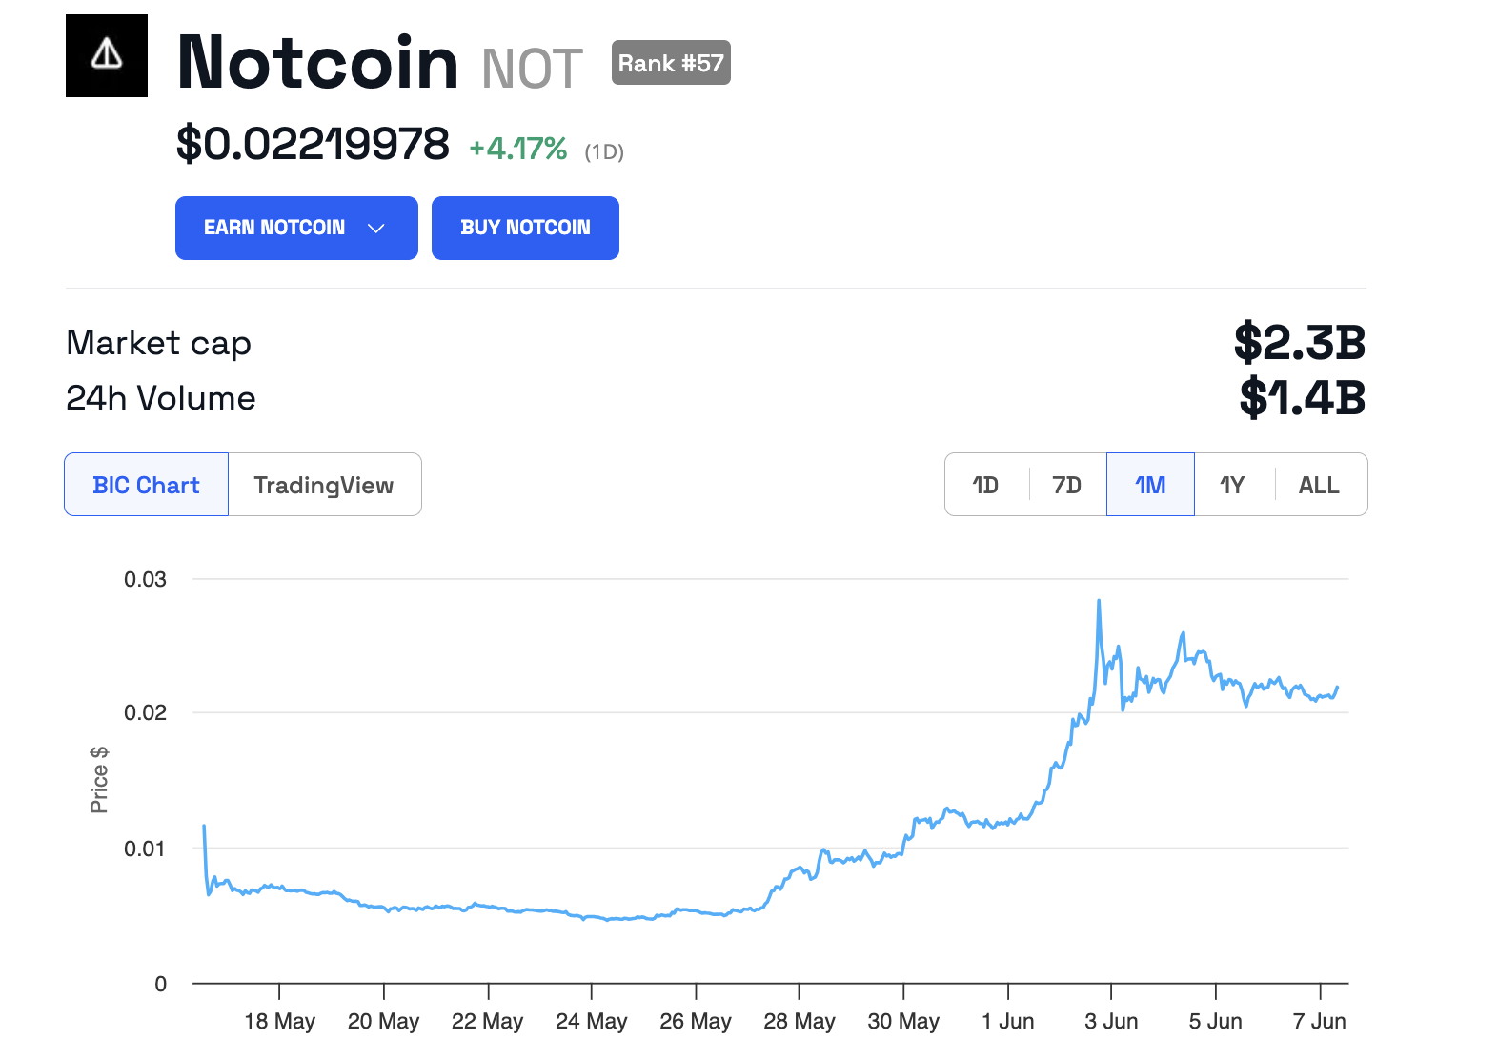This screenshot has height=1059, width=1498.
Task: Expand the Earn Notcoin dropdown chevron
Action: tap(376, 229)
